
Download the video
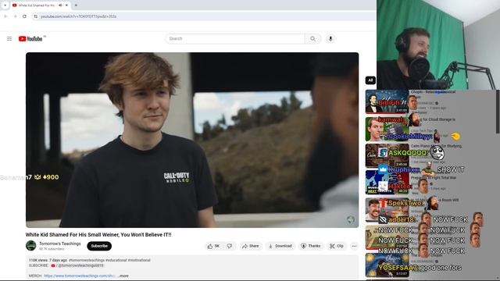coord(280,246)
